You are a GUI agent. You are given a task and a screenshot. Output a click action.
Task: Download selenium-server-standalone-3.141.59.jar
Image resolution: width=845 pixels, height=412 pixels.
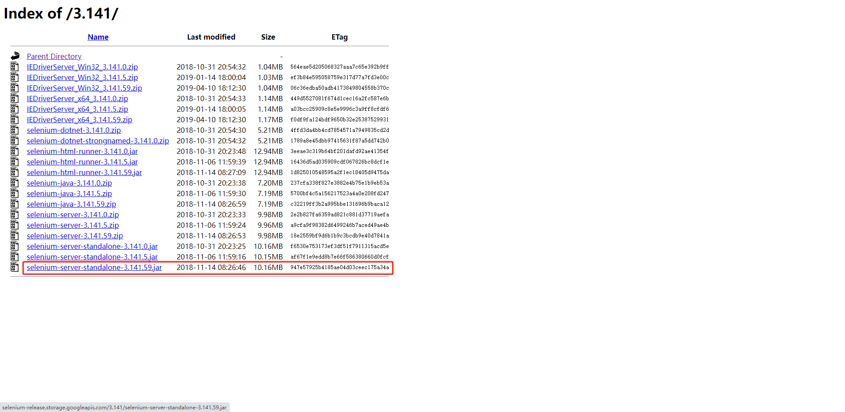(94, 267)
